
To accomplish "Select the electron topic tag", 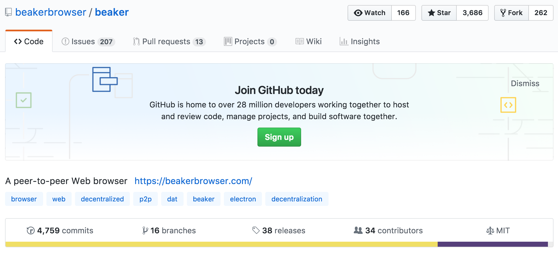I will coord(243,199).
